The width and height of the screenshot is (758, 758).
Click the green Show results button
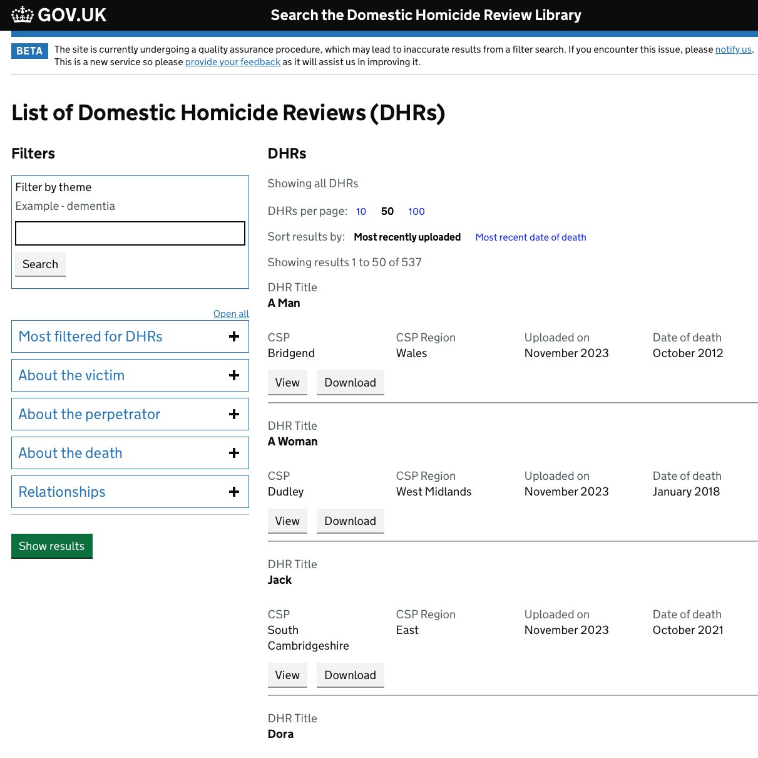coord(52,546)
